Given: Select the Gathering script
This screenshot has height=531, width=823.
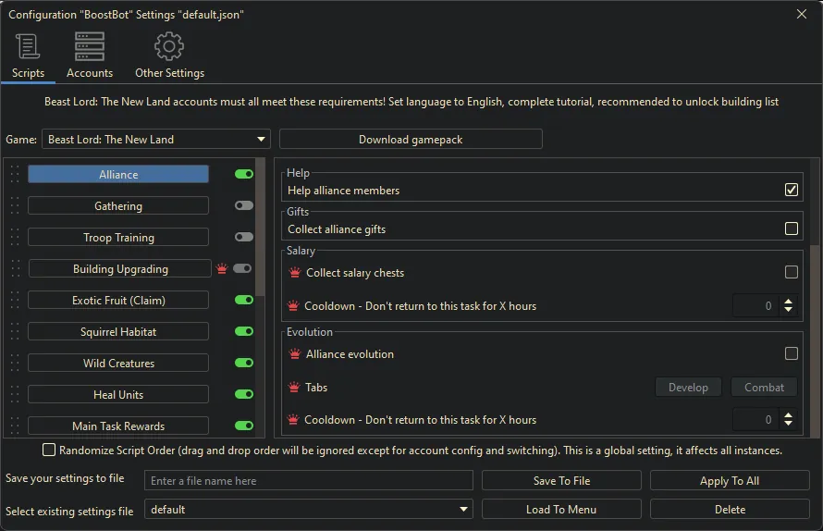Looking at the screenshot, I should point(118,206).
